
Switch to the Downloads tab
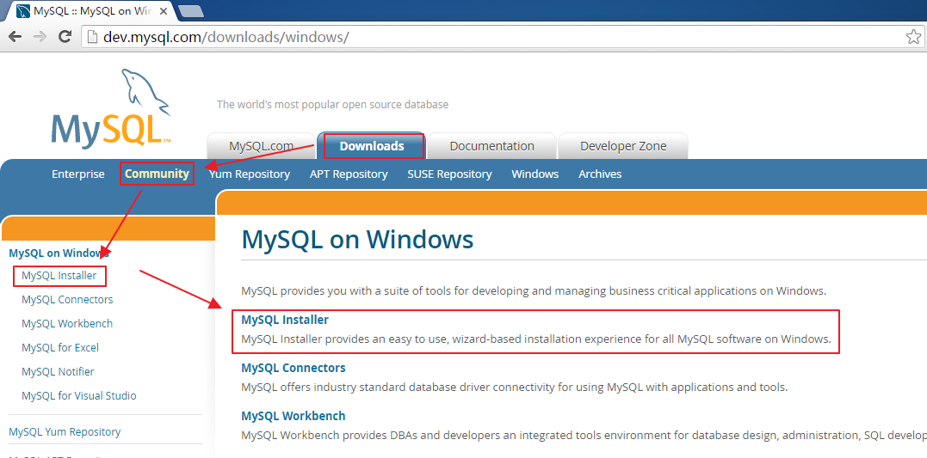(x=372, y=146)
